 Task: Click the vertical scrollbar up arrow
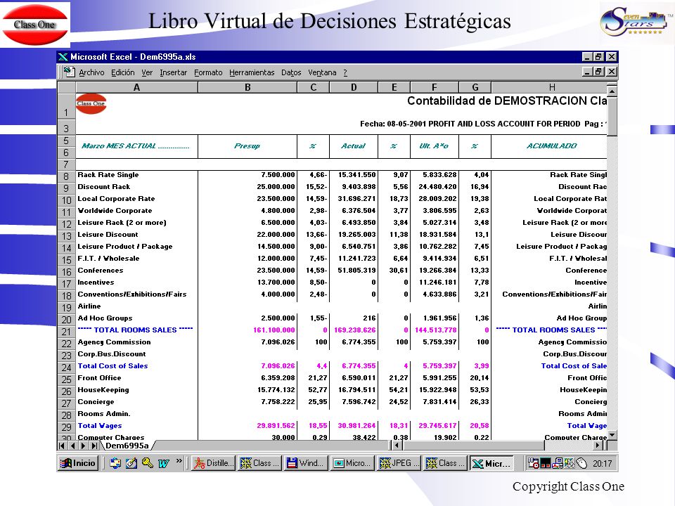coord(612,91)
